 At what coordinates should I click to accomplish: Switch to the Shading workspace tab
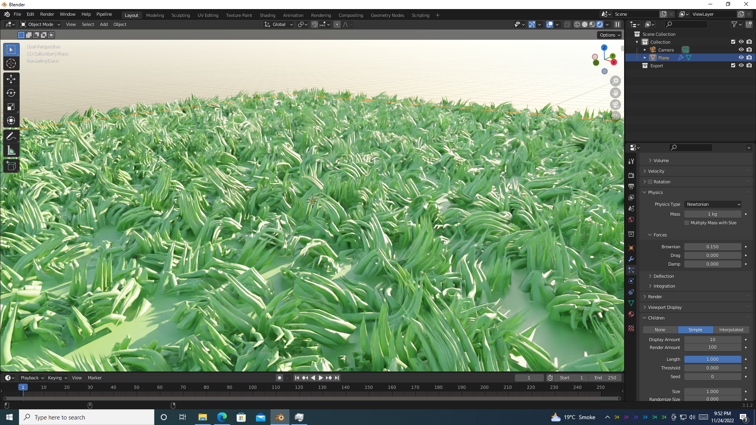coord(267,15)
